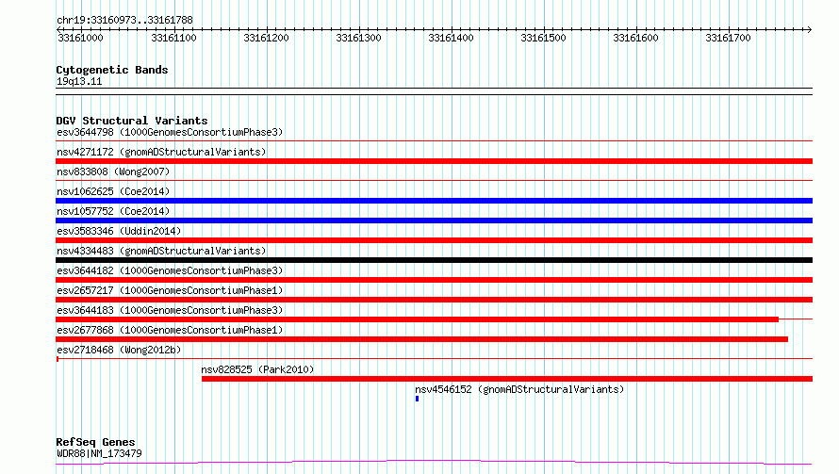Click the red bar of nsv4271172
The width and height of the screenshot is (839, 474).
pyautogui.click(x=434, y=161)
